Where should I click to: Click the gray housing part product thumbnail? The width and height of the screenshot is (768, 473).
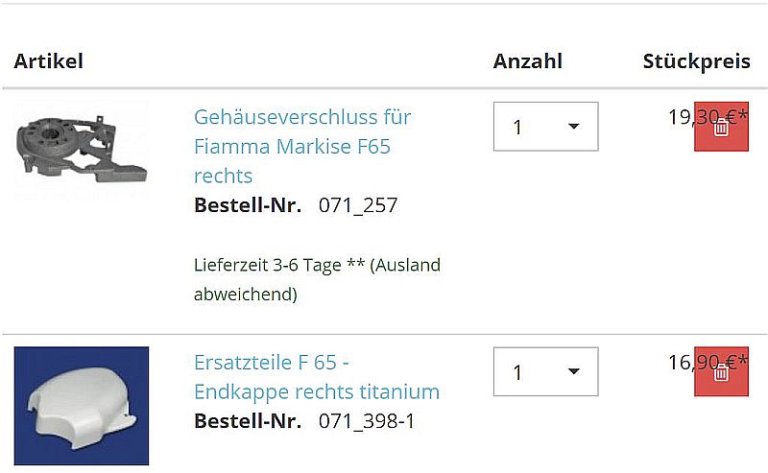pyautogui.click(x=82, y=150)
